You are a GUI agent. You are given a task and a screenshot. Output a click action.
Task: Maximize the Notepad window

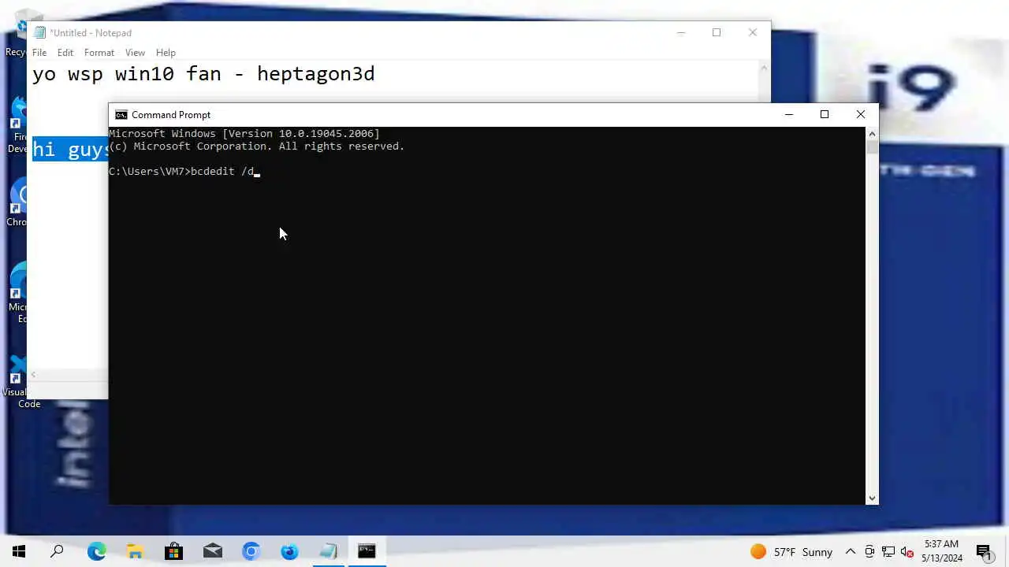717,33
